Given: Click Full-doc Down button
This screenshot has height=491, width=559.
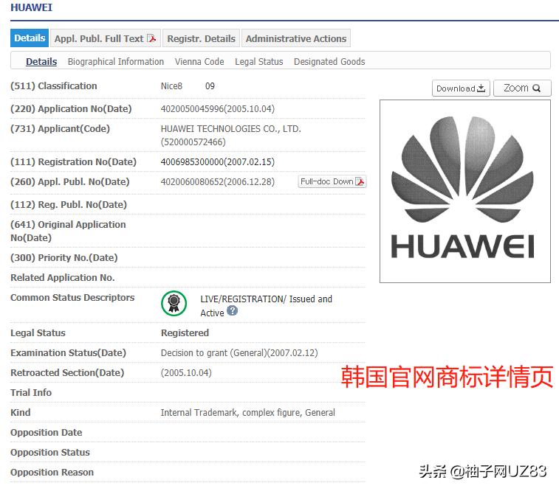Looking at the screenshot, I should (x=332, y=181).
